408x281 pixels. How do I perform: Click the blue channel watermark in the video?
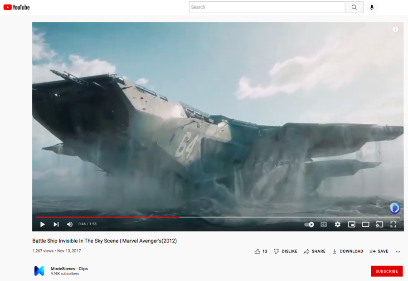[x=394, y=208]
